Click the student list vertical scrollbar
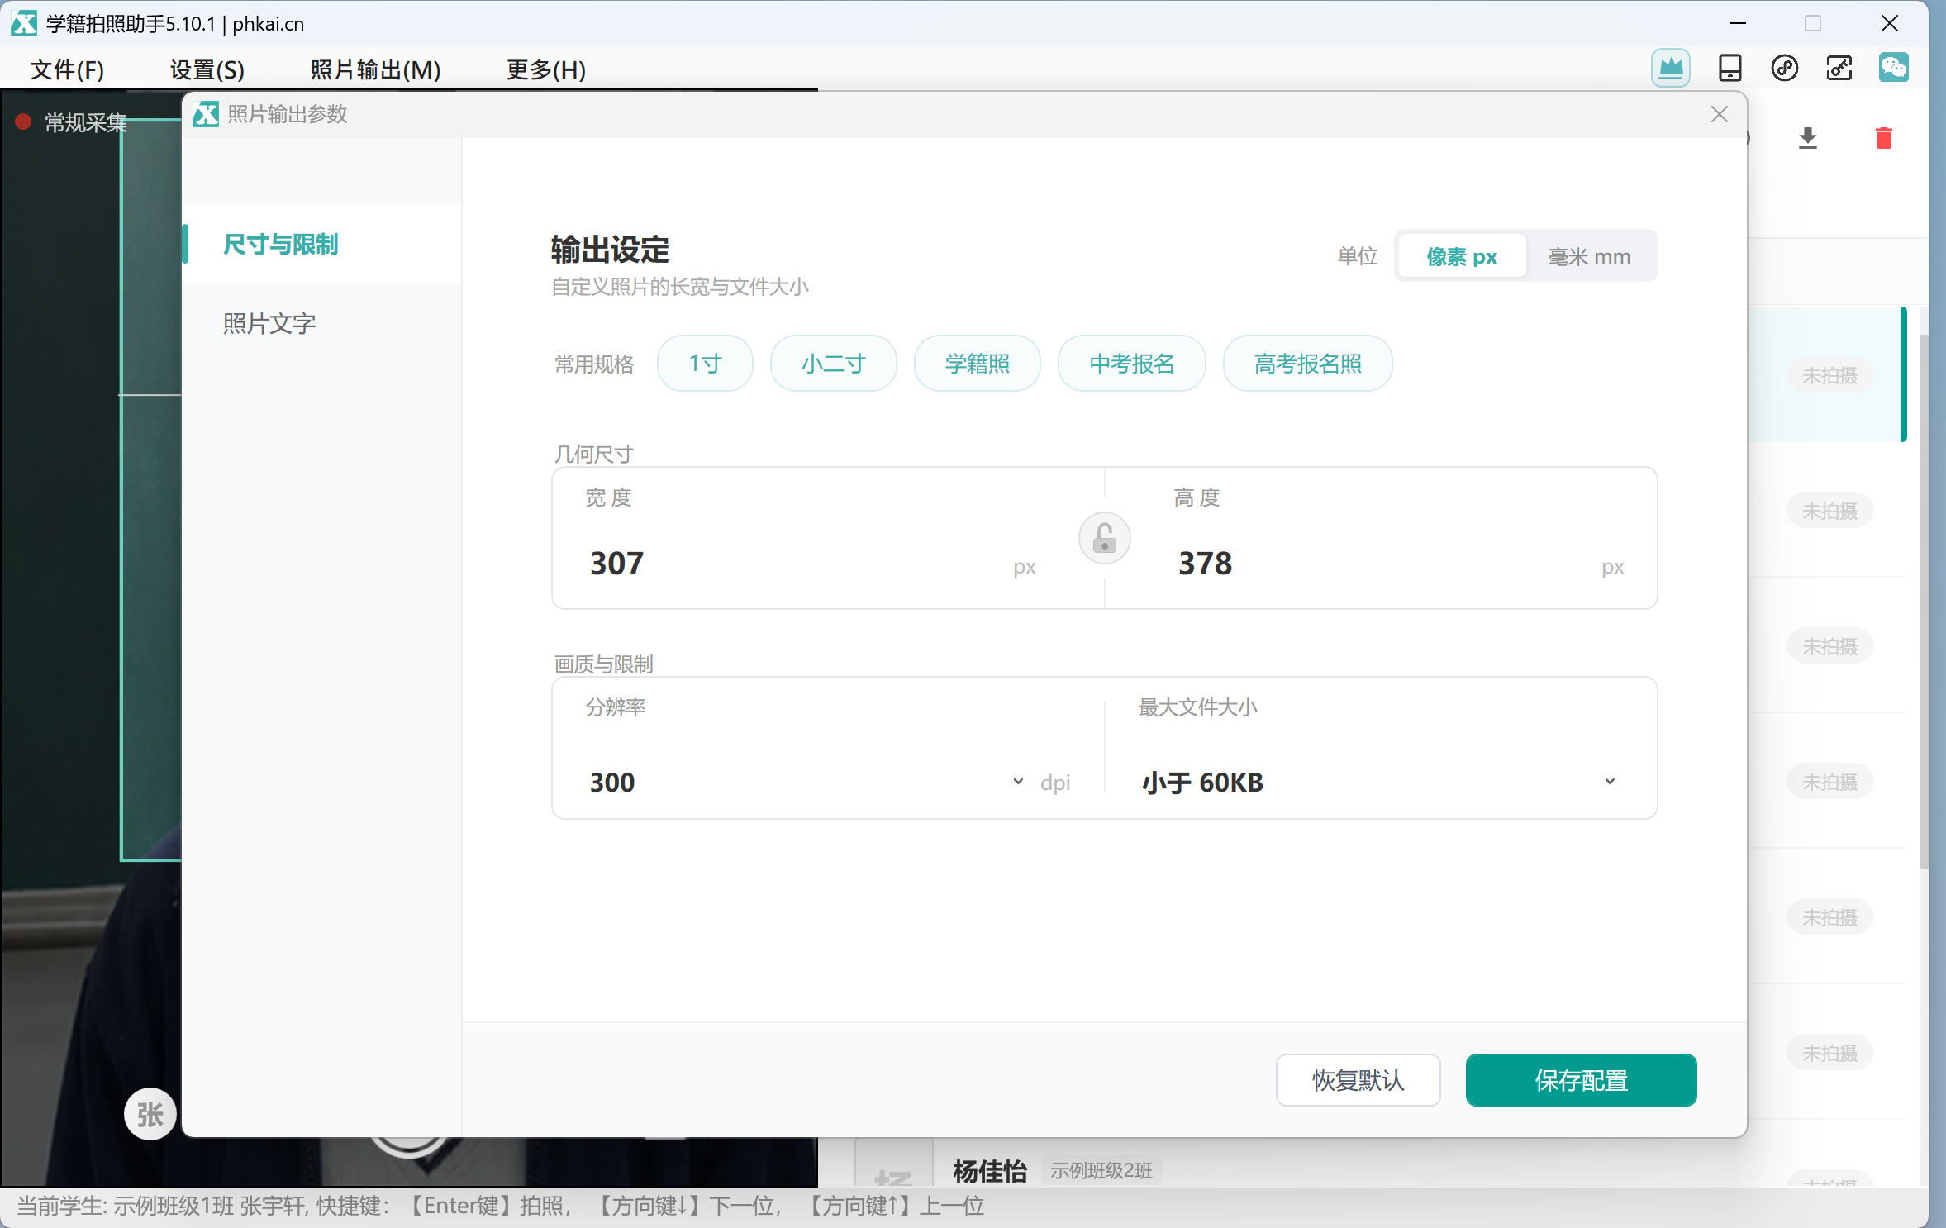The image size is (1946, 1228). (1924, 600)
